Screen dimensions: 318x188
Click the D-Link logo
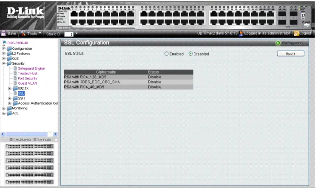click(26, 13)
